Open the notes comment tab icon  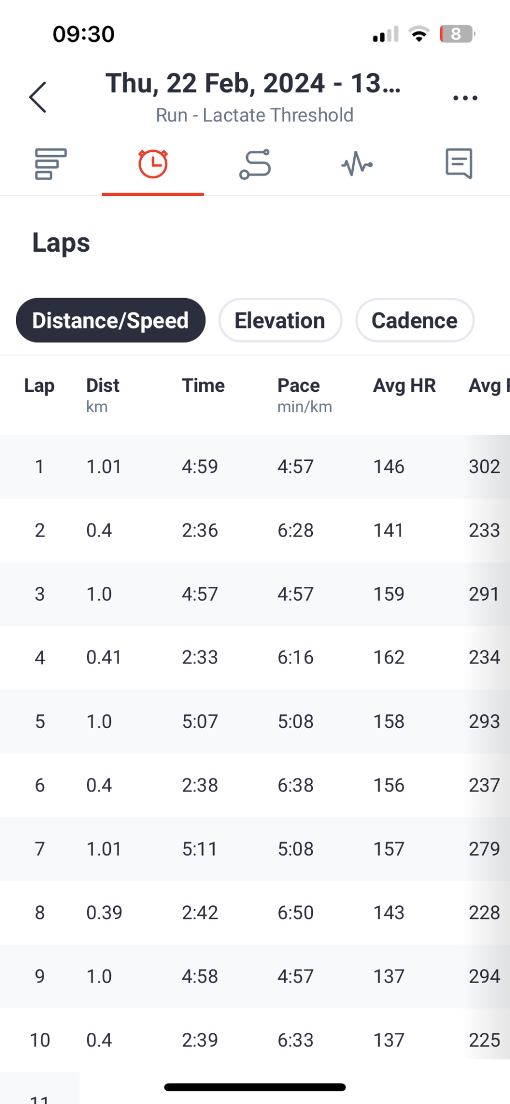(x=459, y=163)
